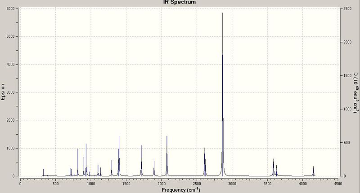Select the lowest-frequency peak near 330 cm-1
Viewport: 360px width, 193px height.
(43, 172)
